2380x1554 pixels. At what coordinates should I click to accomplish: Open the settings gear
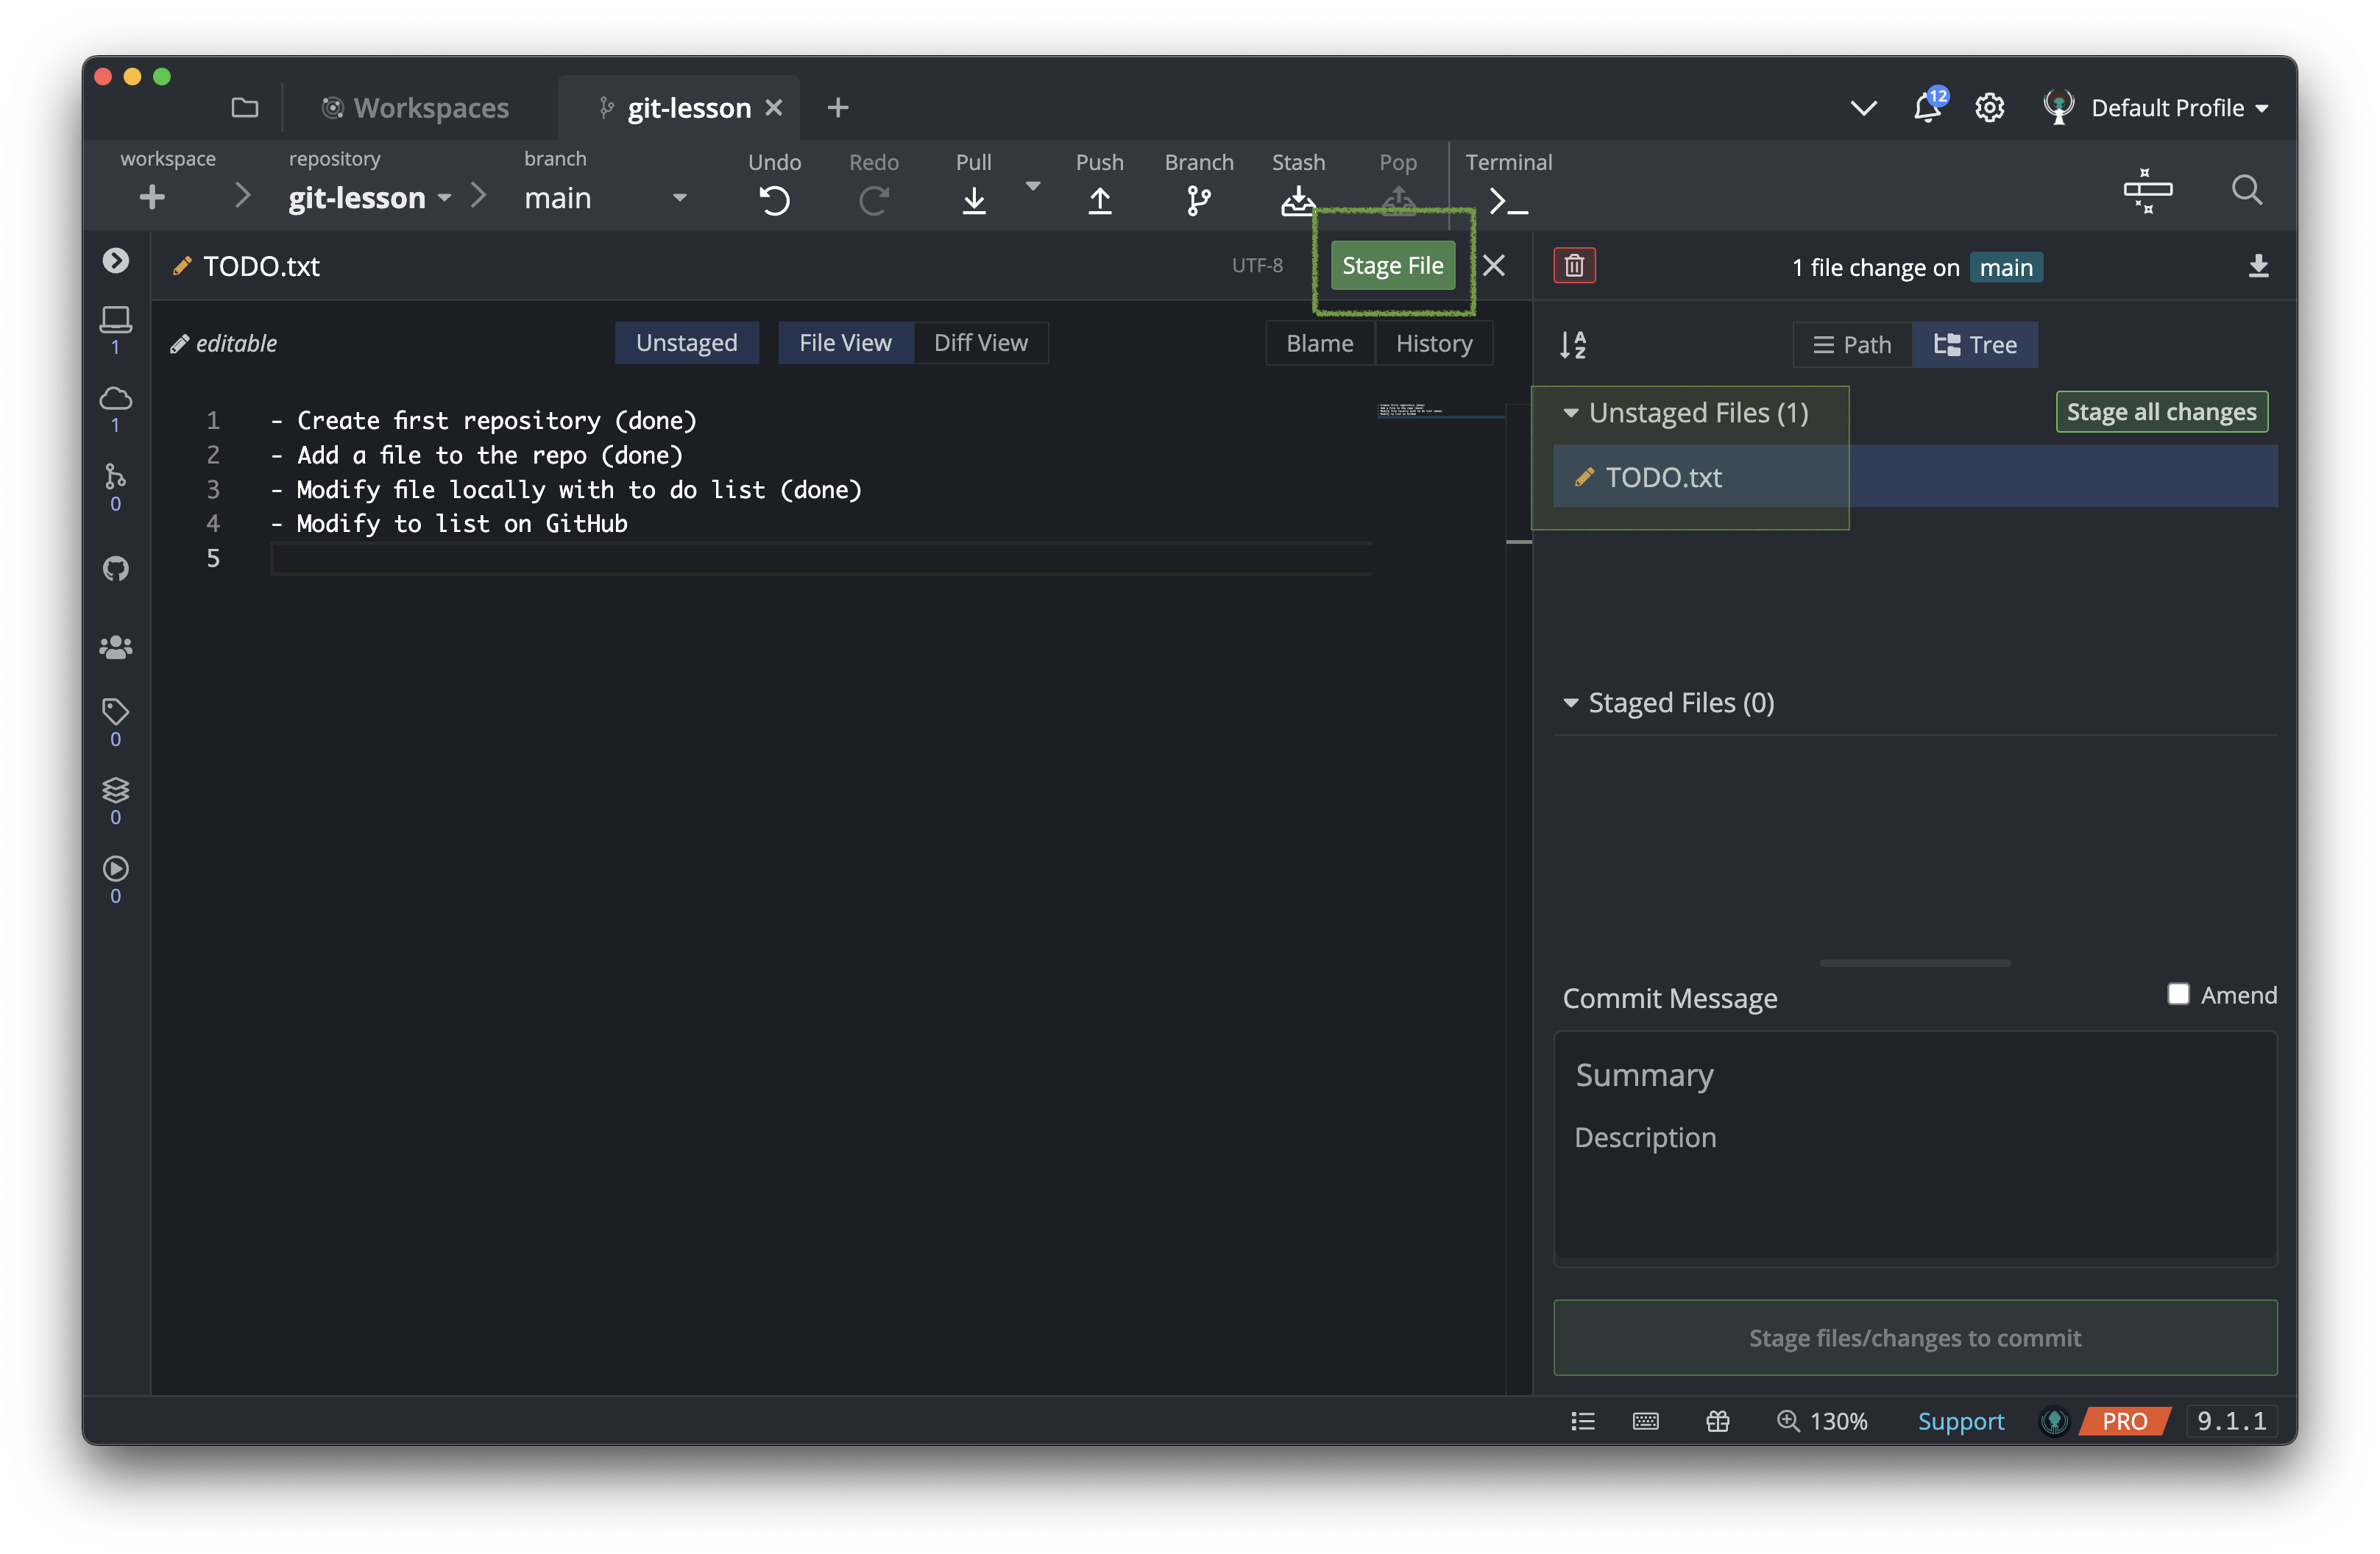coord(1989,107)
